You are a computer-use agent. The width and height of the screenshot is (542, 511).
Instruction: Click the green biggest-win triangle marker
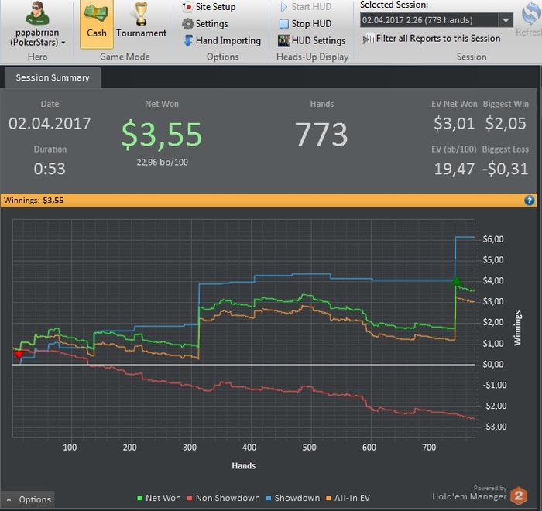click(x=457, y=280)
